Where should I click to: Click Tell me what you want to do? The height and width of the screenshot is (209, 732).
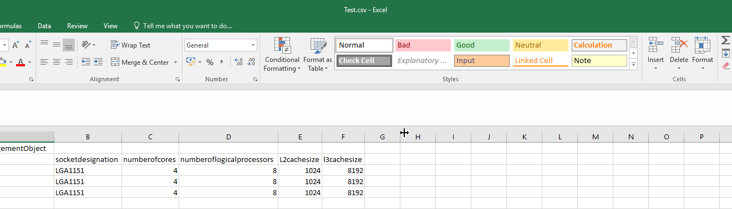pos(183,26)
